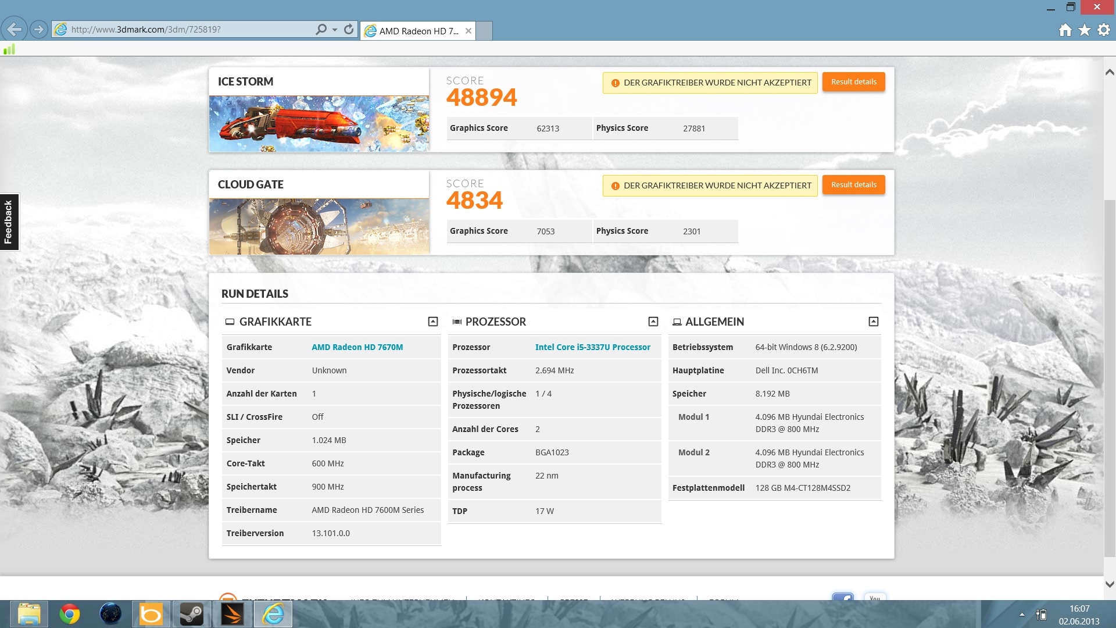
Task: Select driver name AMD Radeon HD 7600M Series
Action: click(x=367, y=510)
